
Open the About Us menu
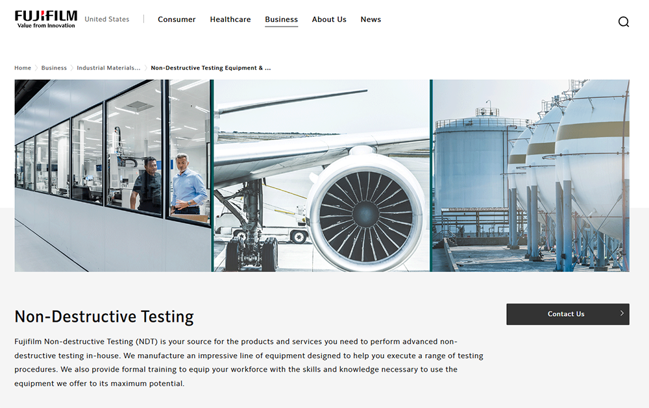click(x=329, y=19)
